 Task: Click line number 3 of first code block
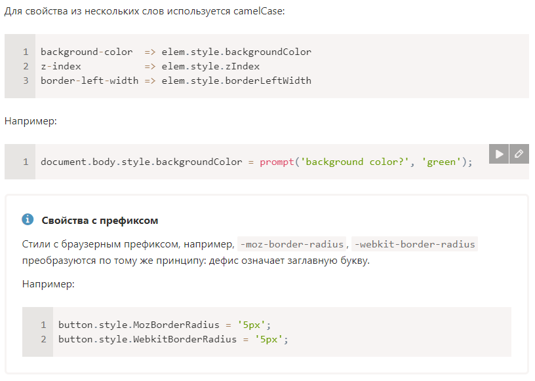point(26,81)
